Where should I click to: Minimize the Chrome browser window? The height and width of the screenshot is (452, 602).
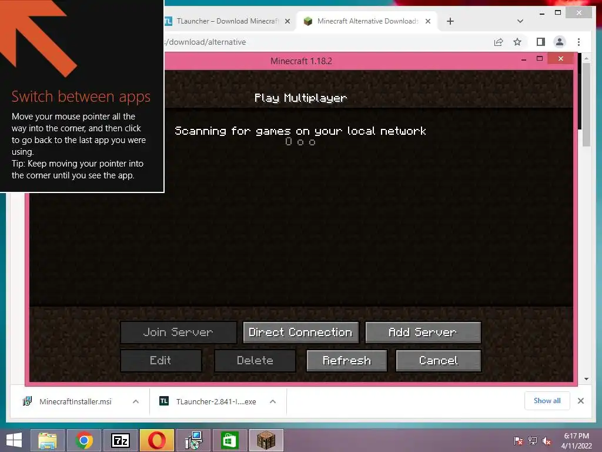click(x=541, y=13)
